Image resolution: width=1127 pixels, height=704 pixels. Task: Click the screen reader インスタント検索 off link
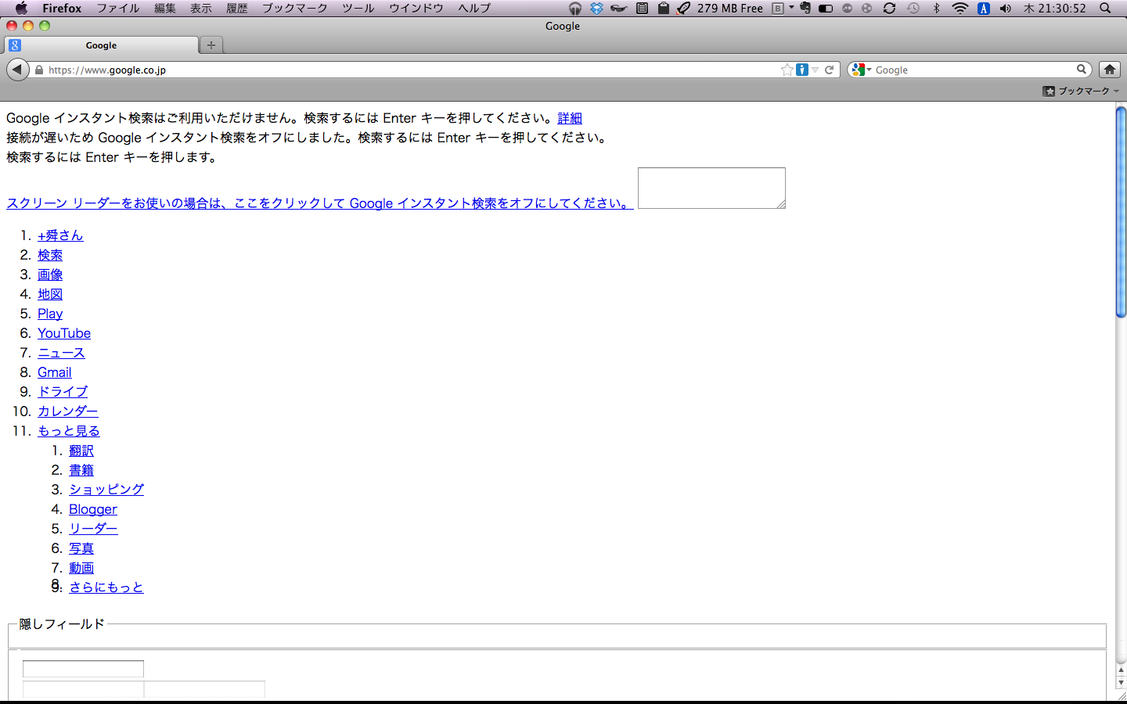319,203
